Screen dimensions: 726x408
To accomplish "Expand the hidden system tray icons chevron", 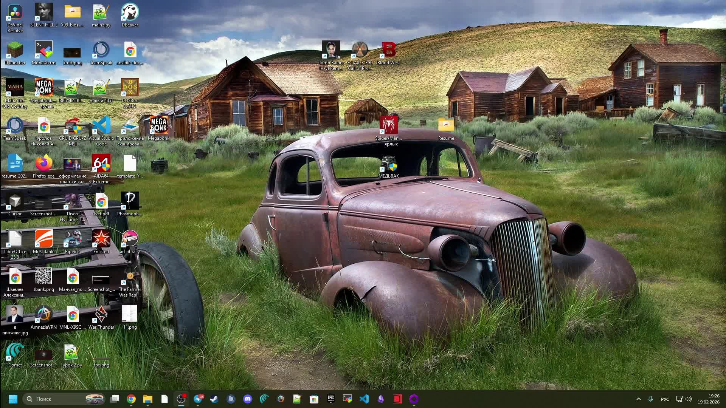I will 639,399.
